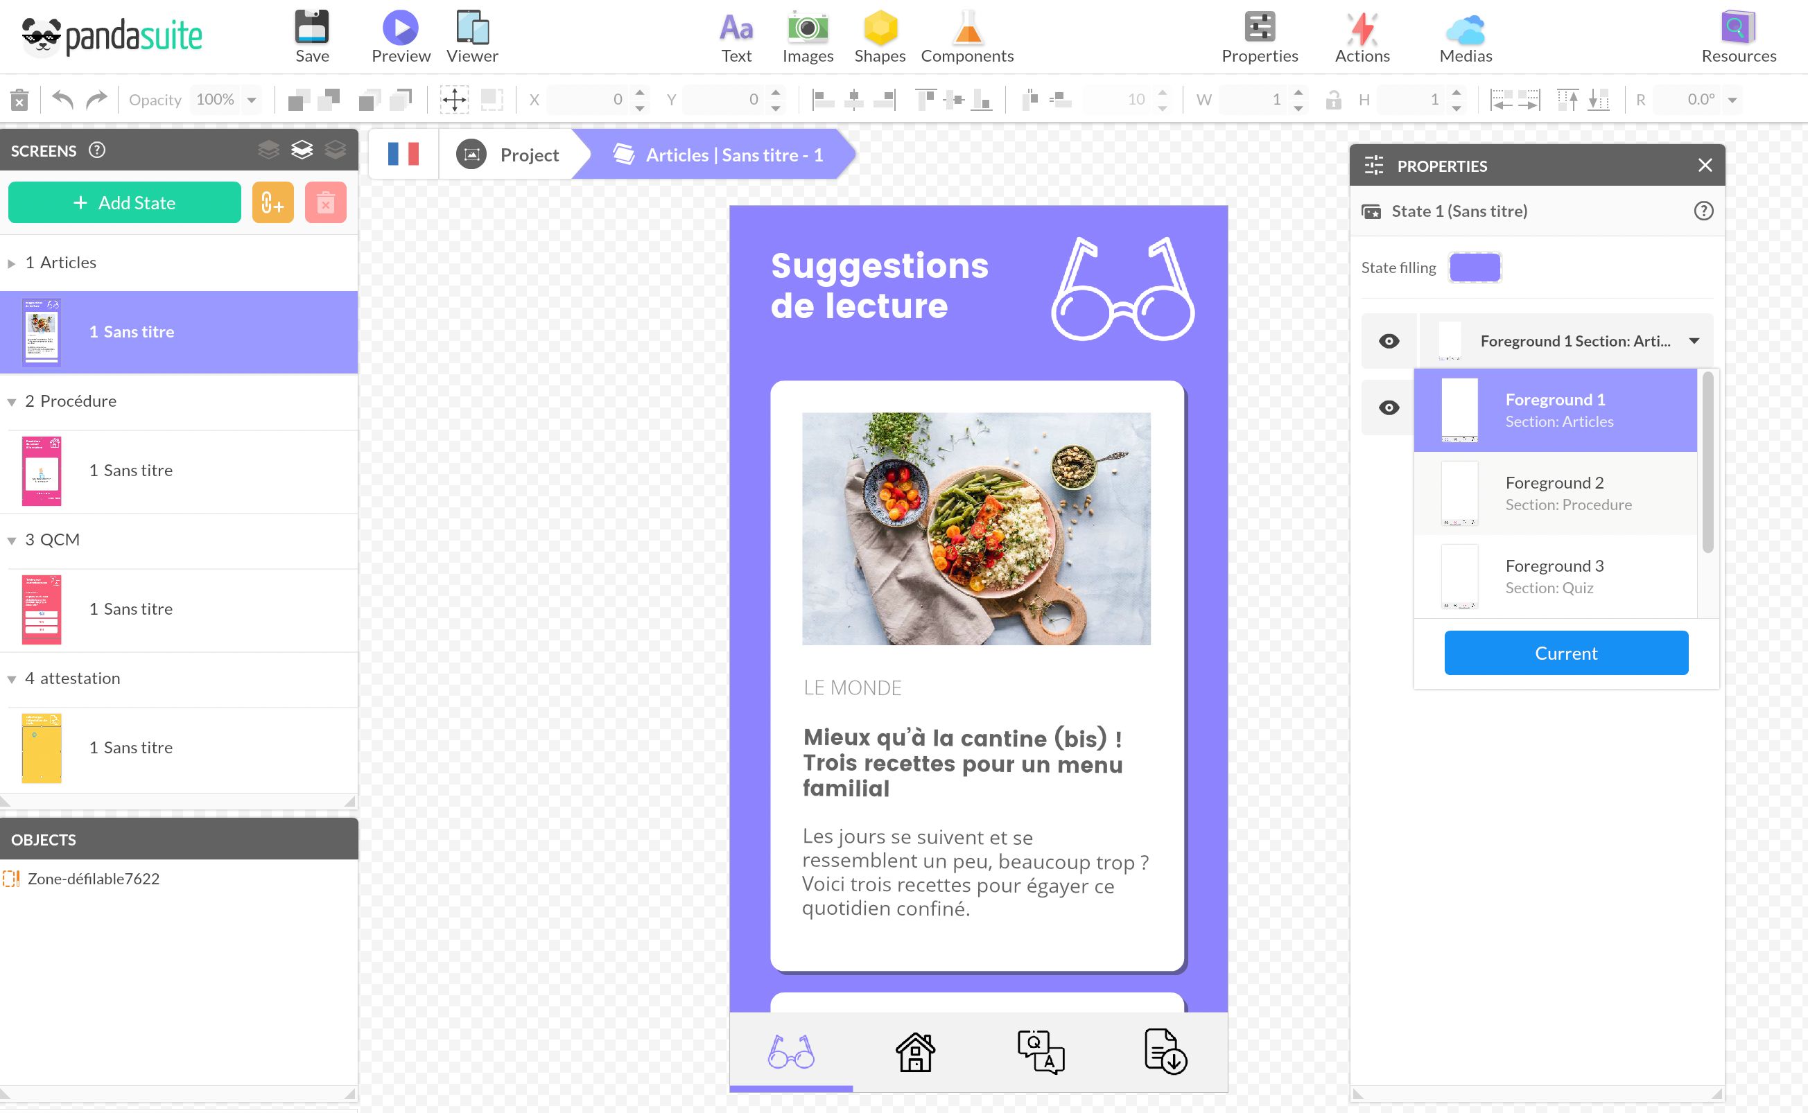Click the green Add State button
Image resolution: width=1808 pixels, height=1113 pixels.
tap(124, 202)
